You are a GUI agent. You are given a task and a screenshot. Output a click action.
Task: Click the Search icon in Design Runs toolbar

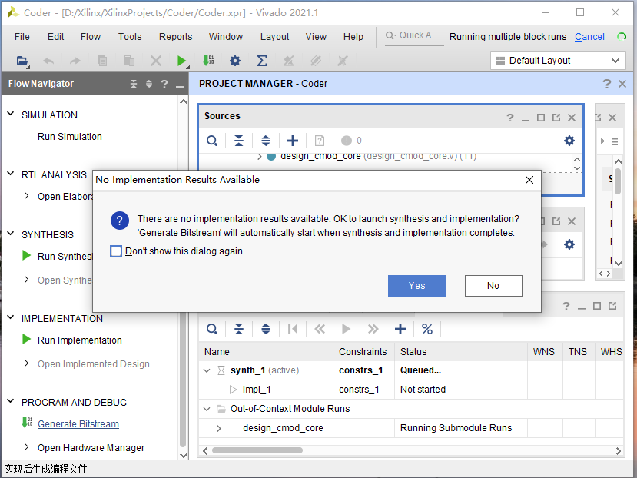[x=212, y=329]
